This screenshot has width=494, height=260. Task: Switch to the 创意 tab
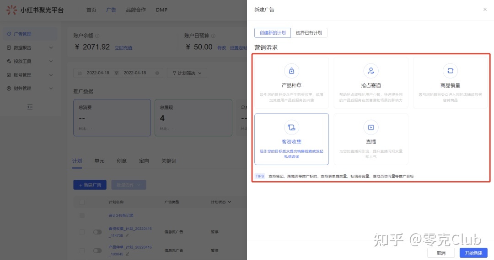pos(122,161)
